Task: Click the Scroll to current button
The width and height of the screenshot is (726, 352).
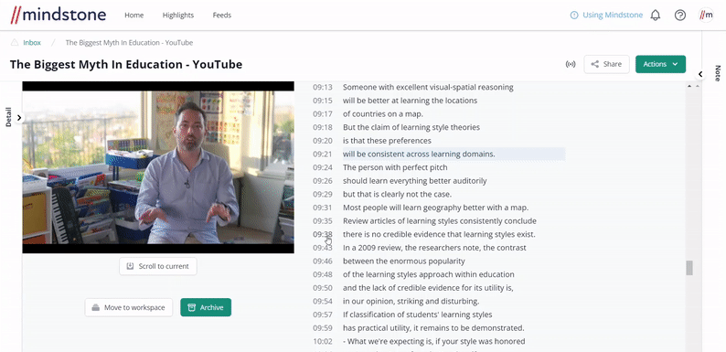Action: tap(158, 266)
